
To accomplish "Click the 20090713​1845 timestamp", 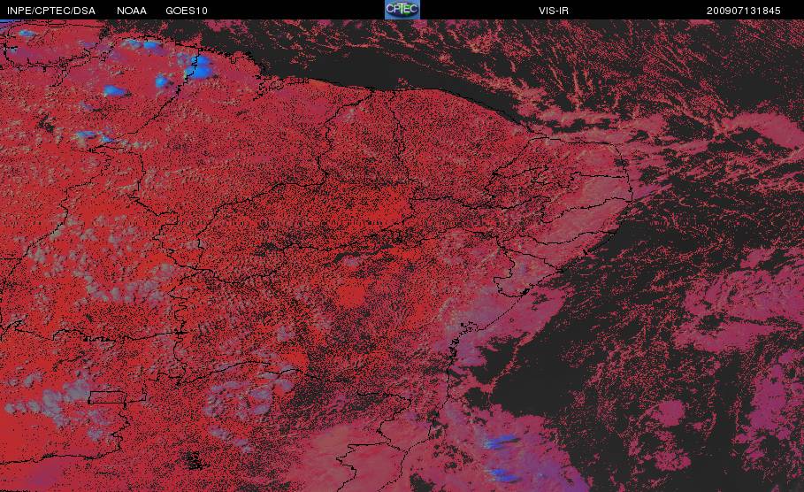I will tap(744, 11).
